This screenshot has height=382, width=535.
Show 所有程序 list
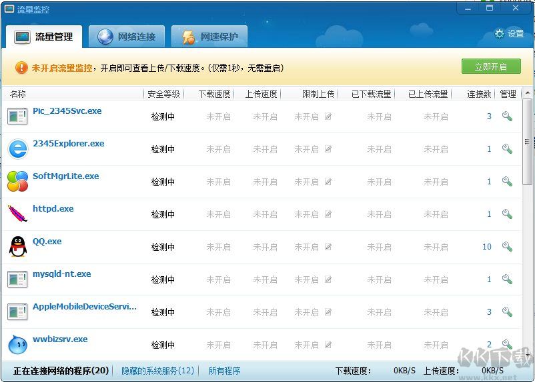[224, 371]
